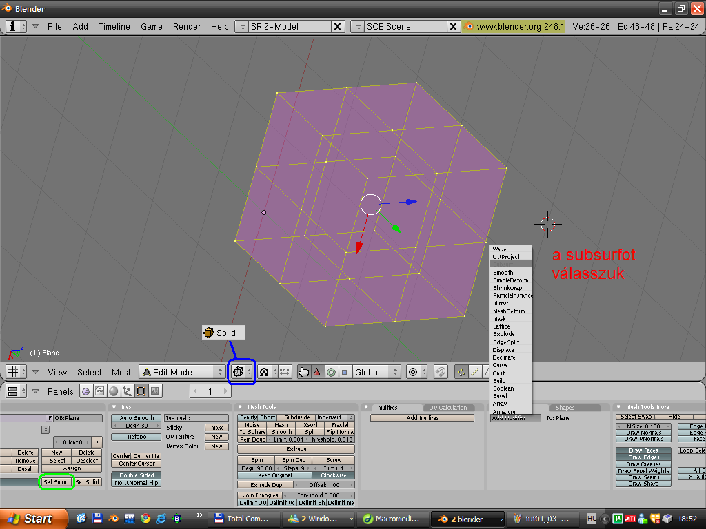Choose Mirror from the modifier list

pos(501,303)
